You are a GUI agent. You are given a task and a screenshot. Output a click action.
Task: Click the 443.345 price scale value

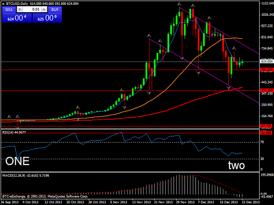(267, 82)
